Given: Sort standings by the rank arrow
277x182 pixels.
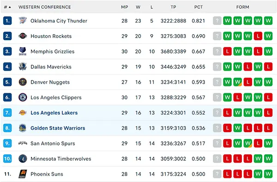Looking at the screenshot, I should 10,7.
